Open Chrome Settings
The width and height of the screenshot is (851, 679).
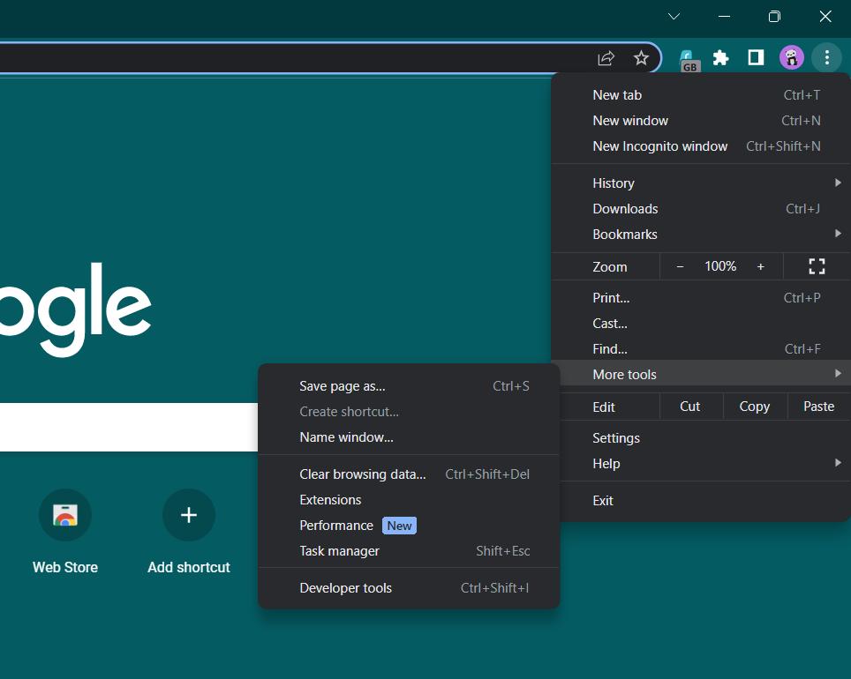(615, 437)
